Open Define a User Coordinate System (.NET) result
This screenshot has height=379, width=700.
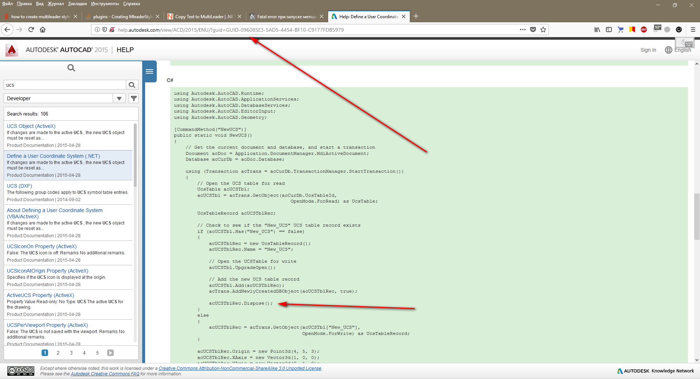tap(53, 156)
